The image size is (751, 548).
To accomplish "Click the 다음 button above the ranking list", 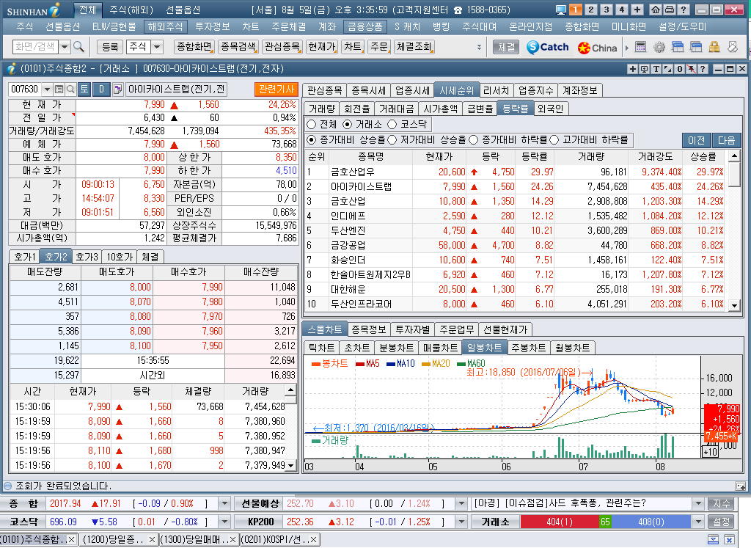I will pyautogui.click(x=726, y=139).
